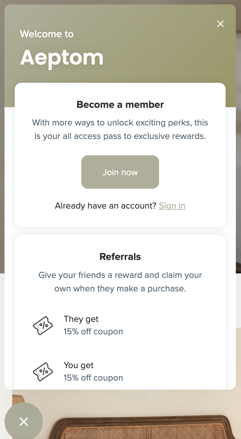The image size is (241, 439).
Task: Click the exciting perks line of text
Action: (120, 123)
